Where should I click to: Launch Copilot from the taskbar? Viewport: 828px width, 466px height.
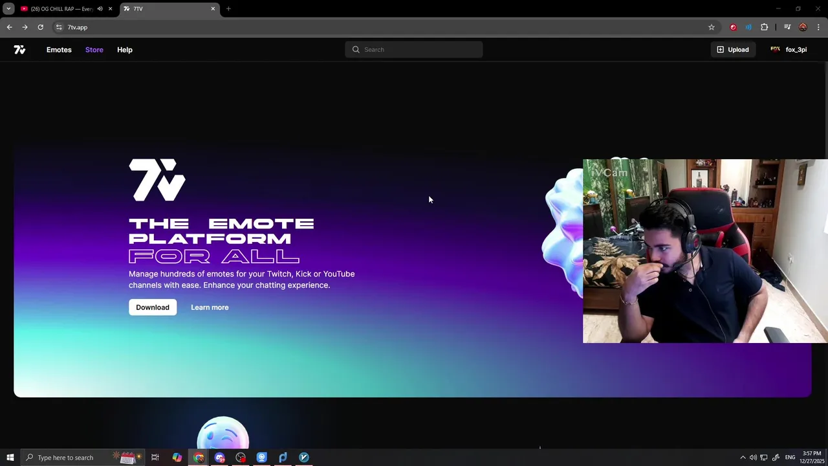click(177, 458)
